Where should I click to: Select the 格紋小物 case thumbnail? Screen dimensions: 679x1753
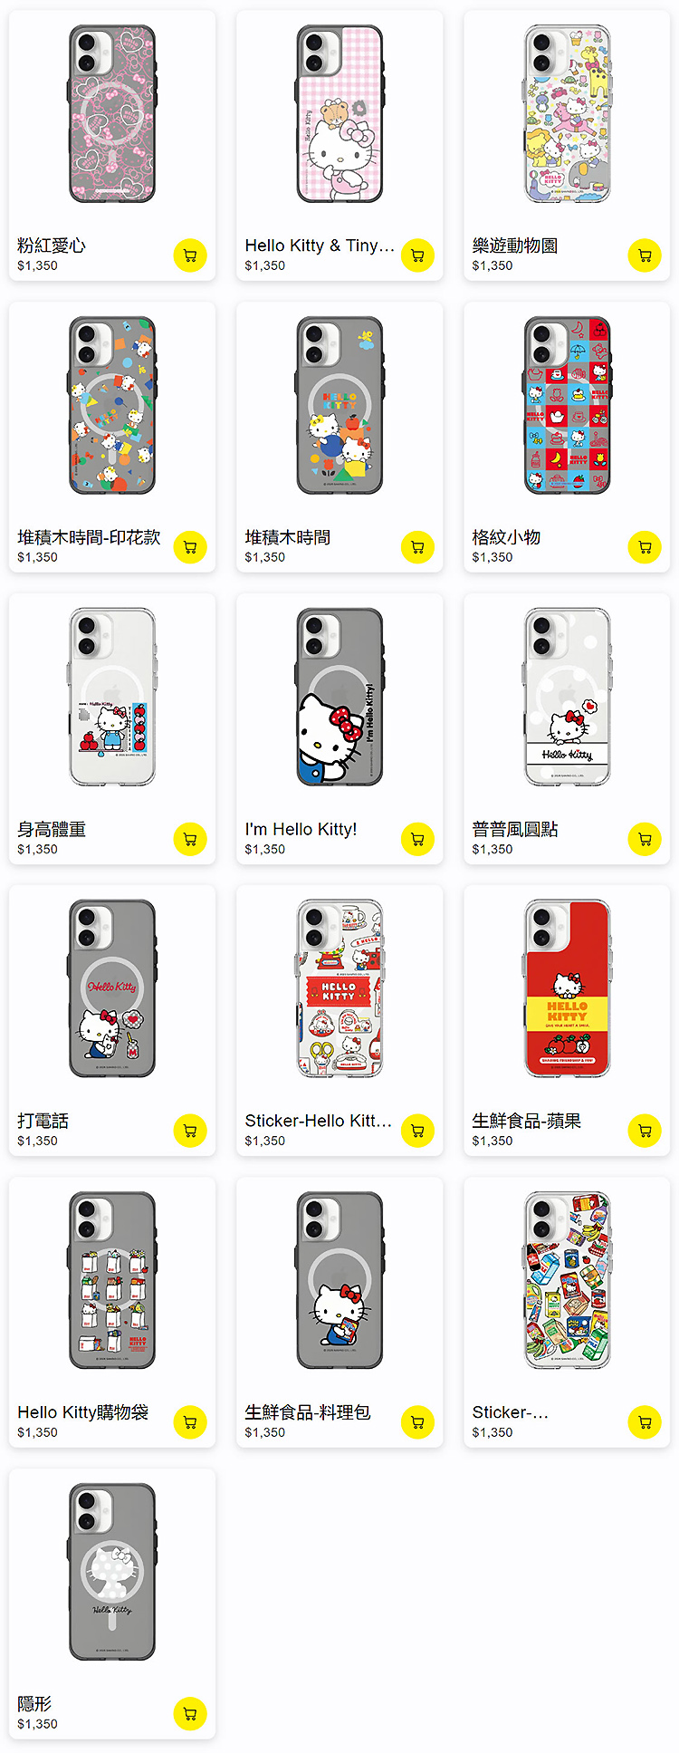tap(567, 406)
